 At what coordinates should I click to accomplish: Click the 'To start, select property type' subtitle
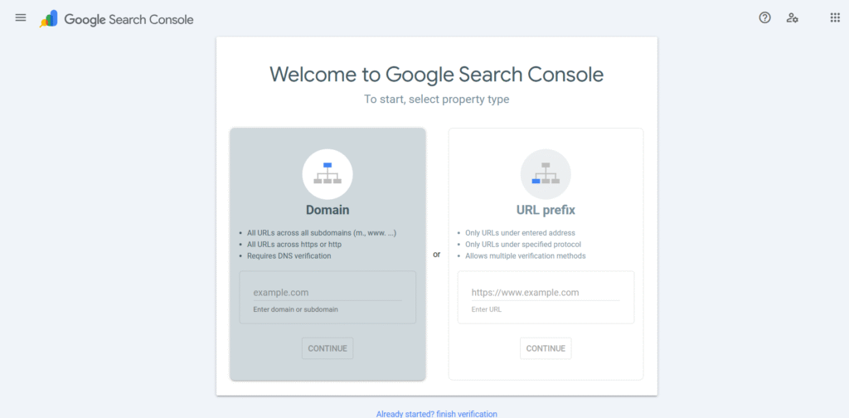point(436,100)
